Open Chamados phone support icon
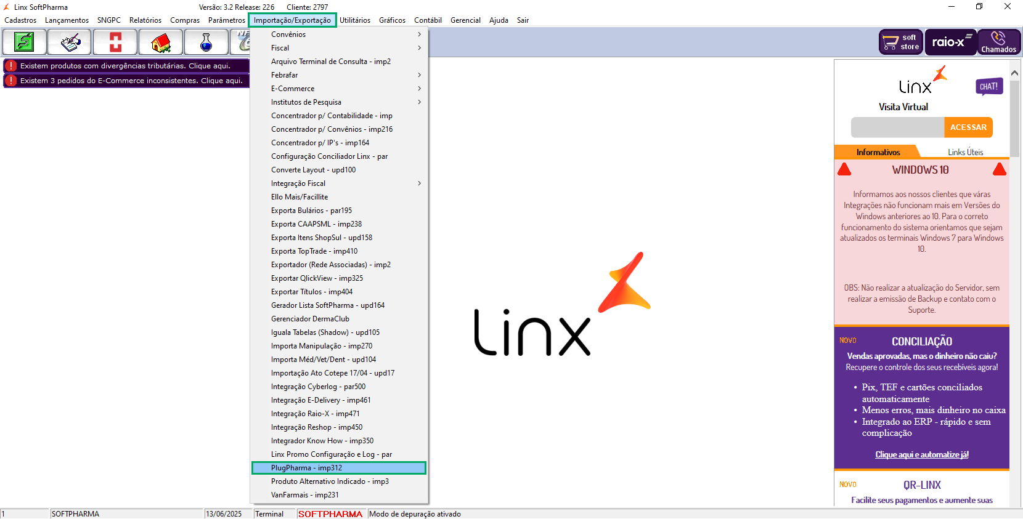1023x519 pixels. 999,42
